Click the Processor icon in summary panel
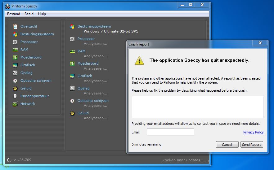The image size is (274, 170). (x=72, y=39)
